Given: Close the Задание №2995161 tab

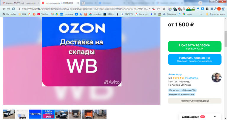Looking at the screenshot, I should pos(38,3).
